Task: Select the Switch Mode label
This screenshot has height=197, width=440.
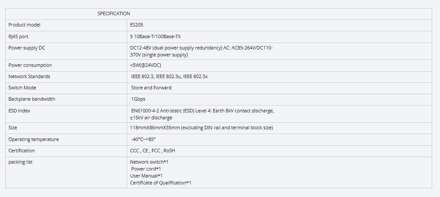Action: (x=22, y=88)
